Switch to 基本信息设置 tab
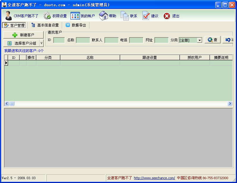The height and width of the screenshot is (183, 237). pos(45,25)
